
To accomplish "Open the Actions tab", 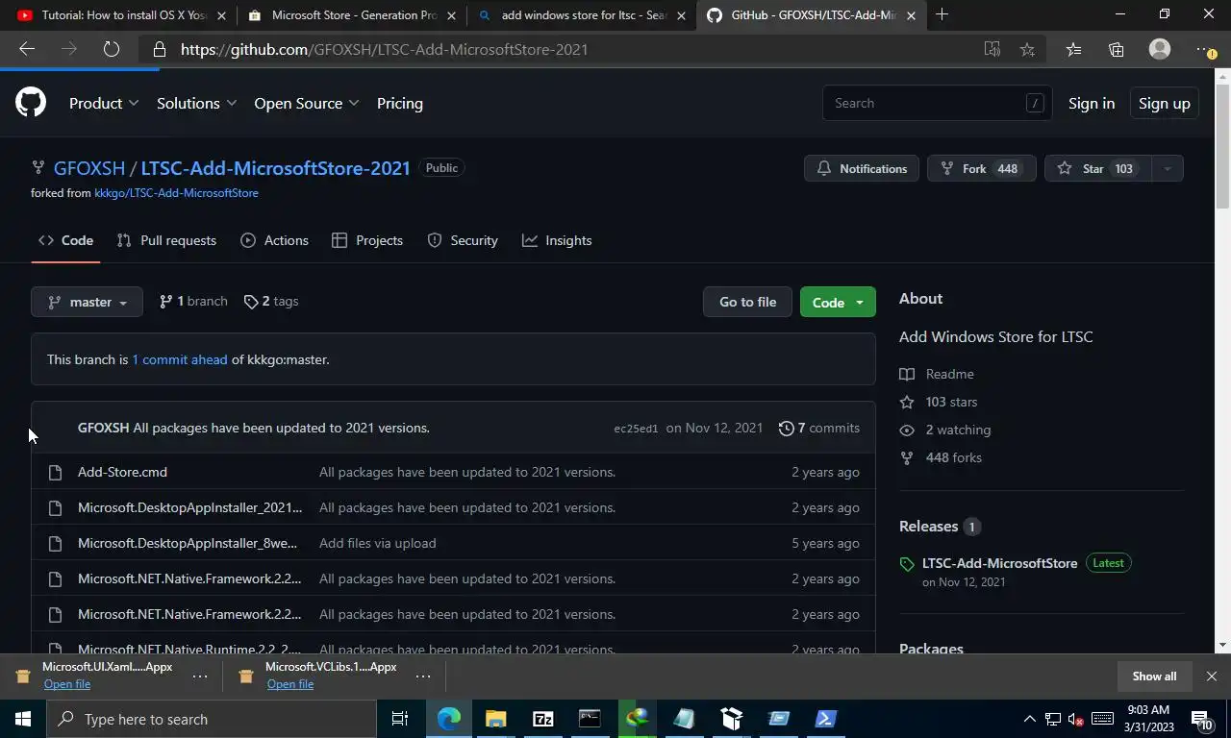I will point(275,240).
